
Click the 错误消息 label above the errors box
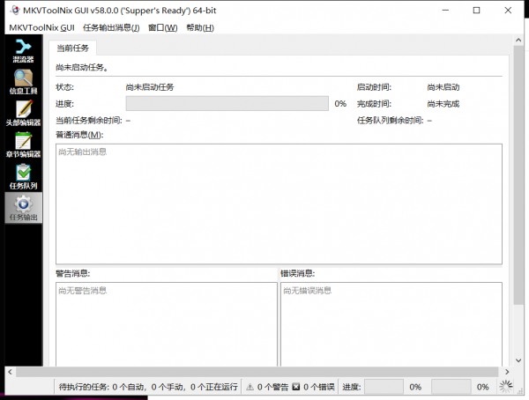(x=298, y=273)
